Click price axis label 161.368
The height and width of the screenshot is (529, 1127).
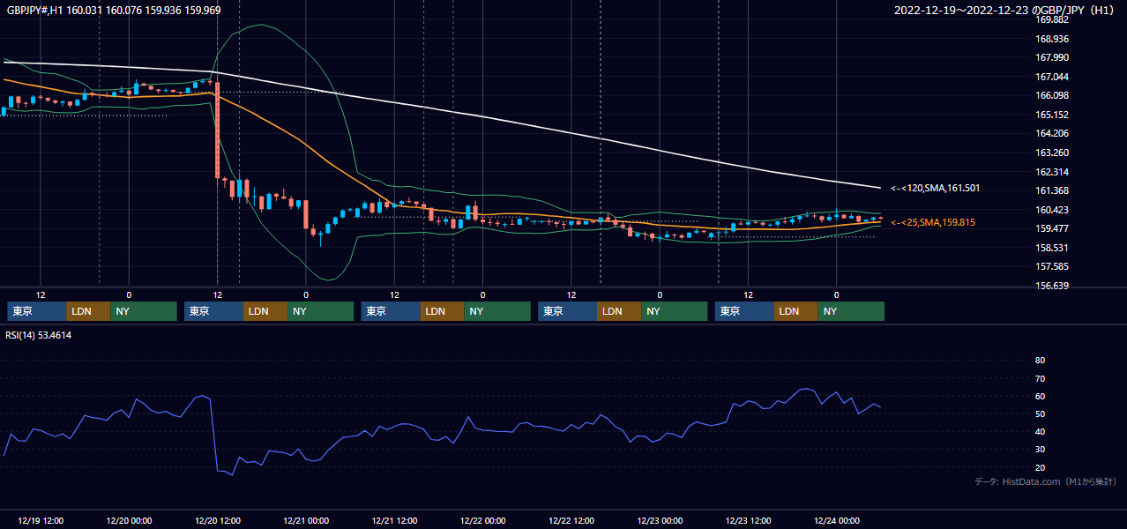tap(1051, 190)
